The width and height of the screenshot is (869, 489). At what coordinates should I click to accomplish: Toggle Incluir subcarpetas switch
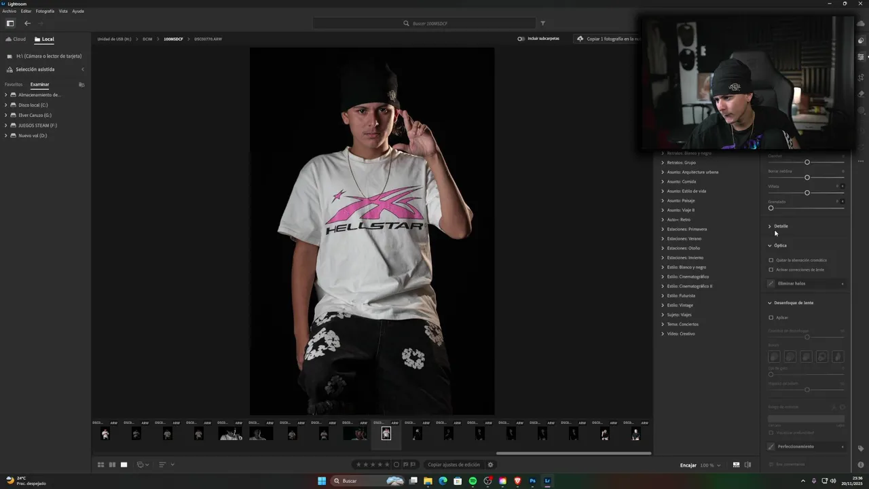(521, 39)
